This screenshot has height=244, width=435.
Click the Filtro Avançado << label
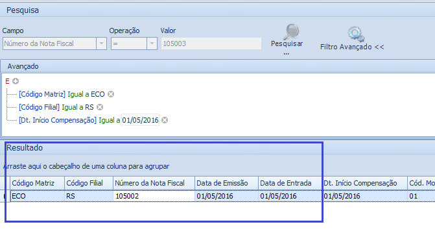[x=352, y=47]
